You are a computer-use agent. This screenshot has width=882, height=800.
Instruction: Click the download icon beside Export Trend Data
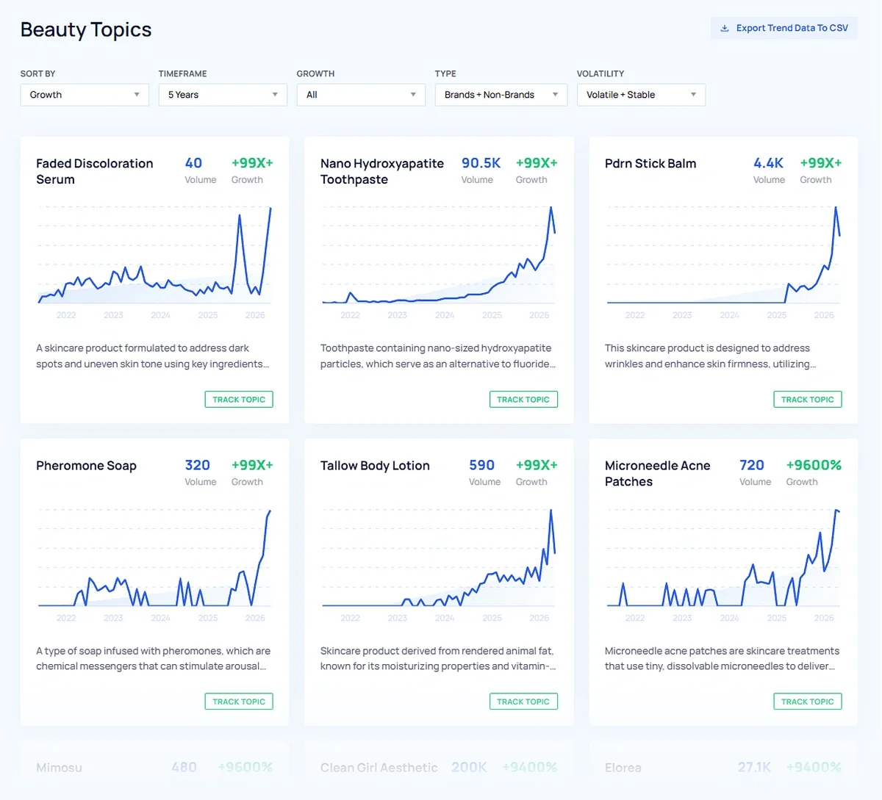click(724, 29)
